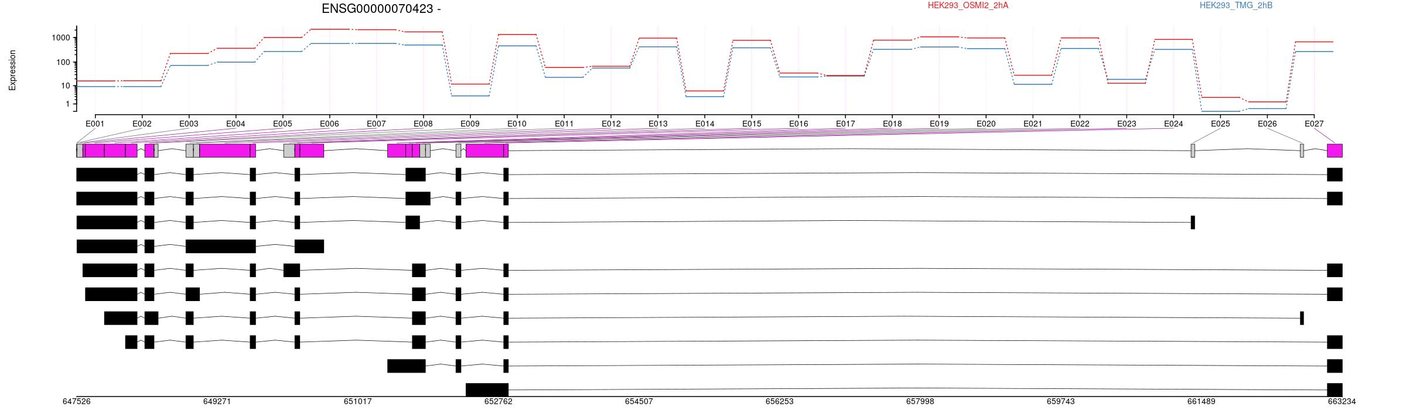Select exon label E026
This screenshot has height=410, width=1406.
1267,124
